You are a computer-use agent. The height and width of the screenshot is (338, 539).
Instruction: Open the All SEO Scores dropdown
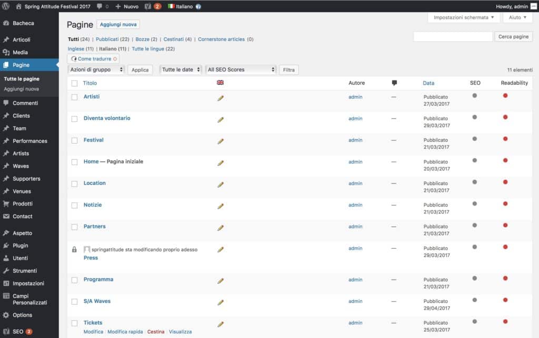[x=241, y=69]
